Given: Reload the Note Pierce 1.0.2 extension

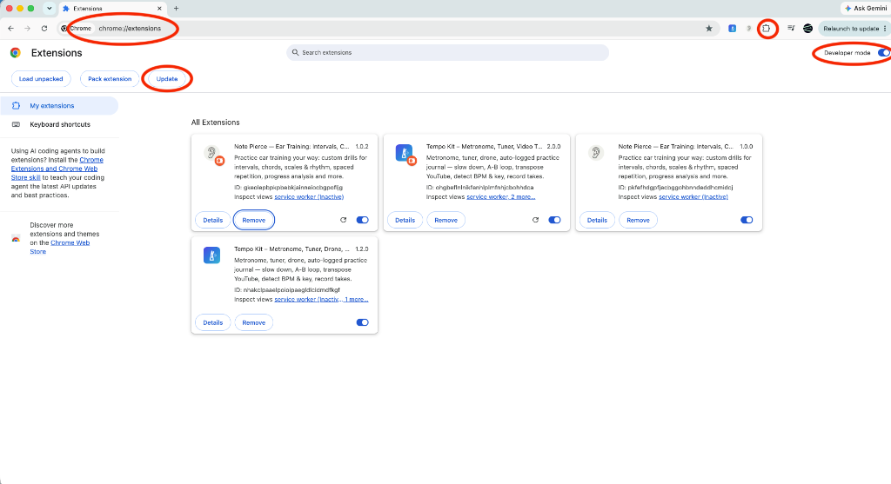Looking at the screenshot, I should click(343, 220).
